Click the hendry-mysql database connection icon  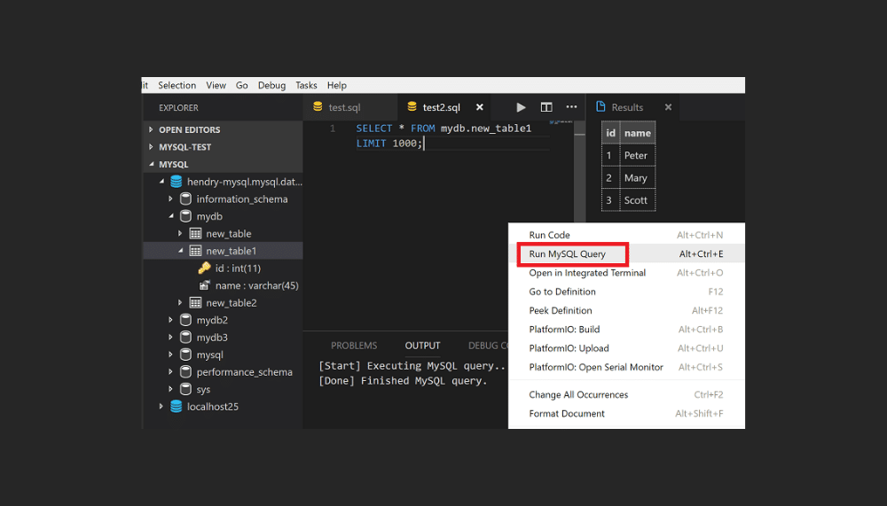pos(176,182)
